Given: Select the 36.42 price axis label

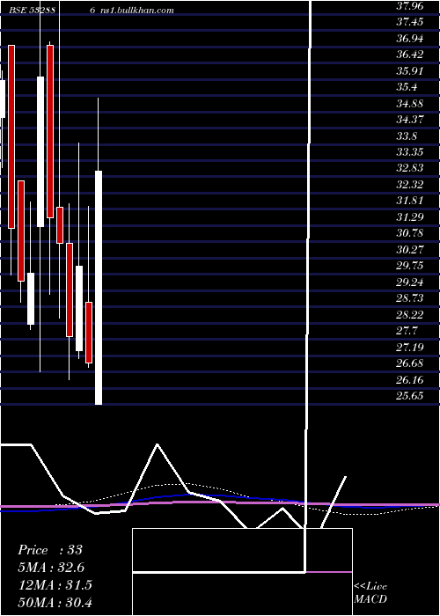Looking at the screenshot, I should point(410,55).
